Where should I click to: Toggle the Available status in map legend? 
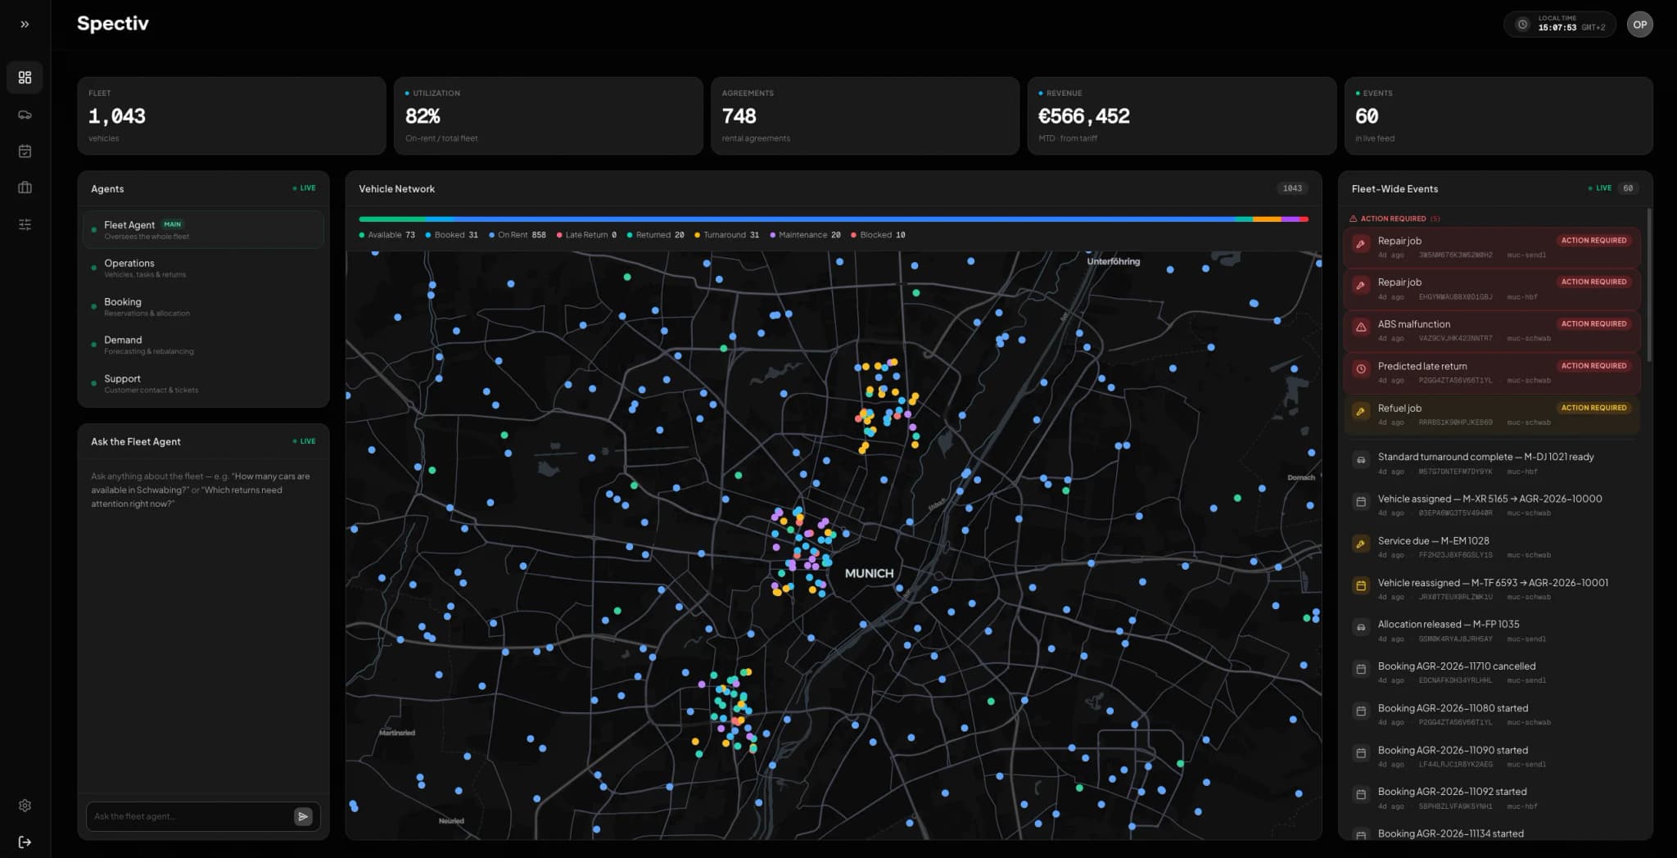point(387,235)
